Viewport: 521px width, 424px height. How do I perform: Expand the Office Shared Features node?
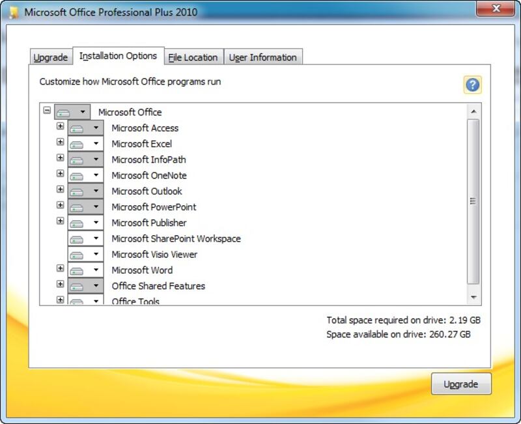coord(61,284)
